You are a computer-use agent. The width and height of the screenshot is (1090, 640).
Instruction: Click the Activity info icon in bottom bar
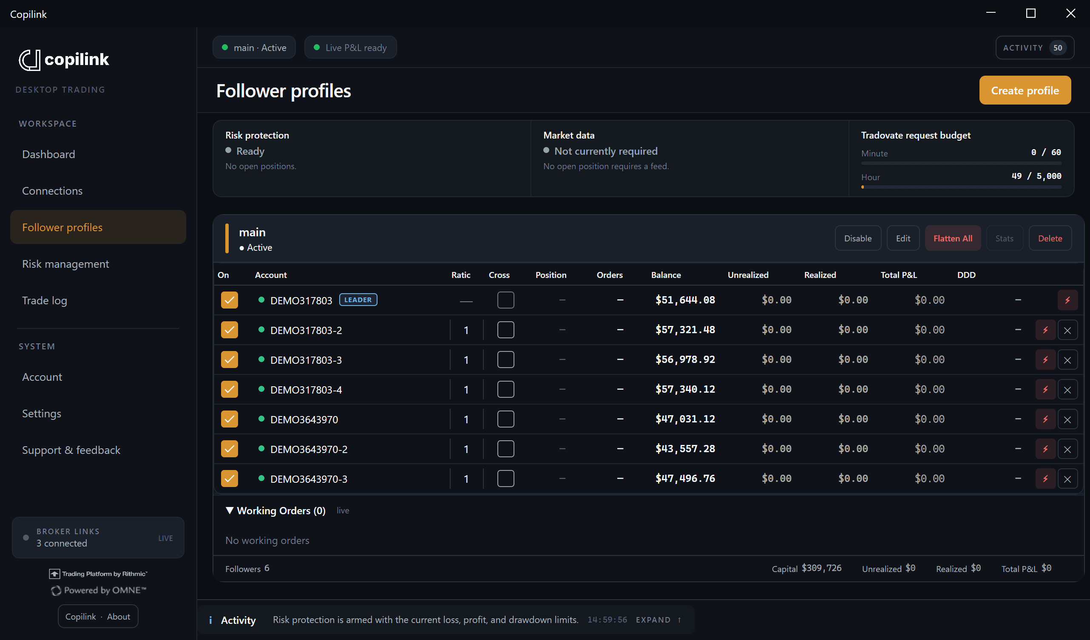click(x=210, y=620)
